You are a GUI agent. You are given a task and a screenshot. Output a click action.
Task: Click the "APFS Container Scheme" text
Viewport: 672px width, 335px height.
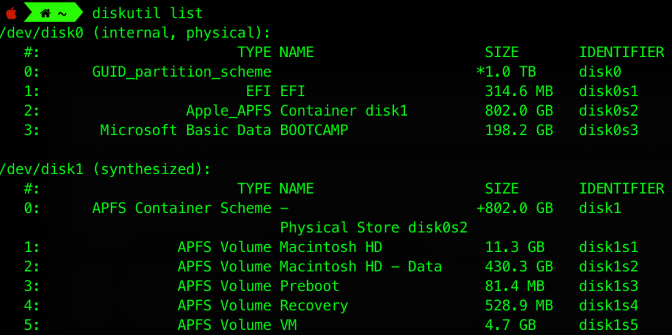(x=181, y=208)
